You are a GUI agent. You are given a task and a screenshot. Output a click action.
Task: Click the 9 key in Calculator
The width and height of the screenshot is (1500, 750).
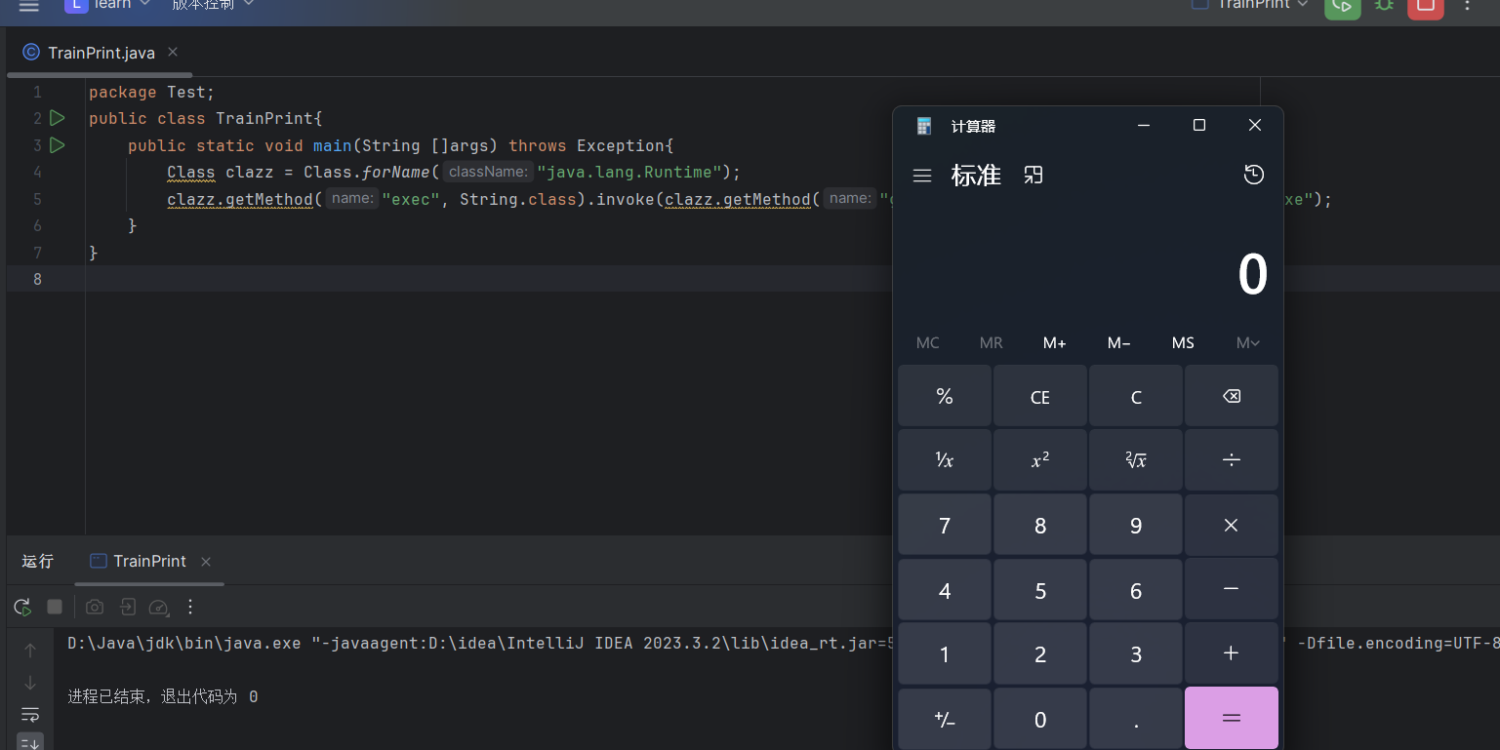point(1136,525)
